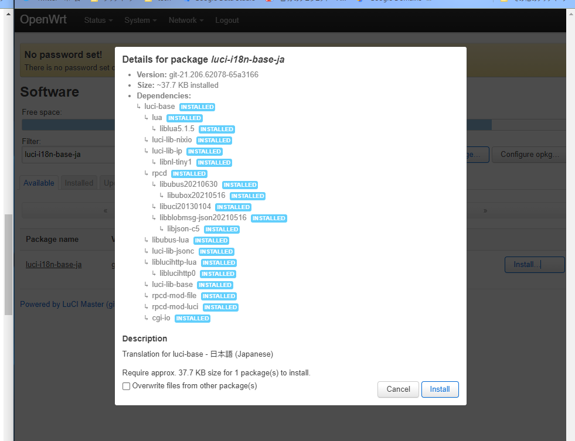Screen dimensions: 575x441
Task: Switch to the Available tab
Action: [39, 183]
